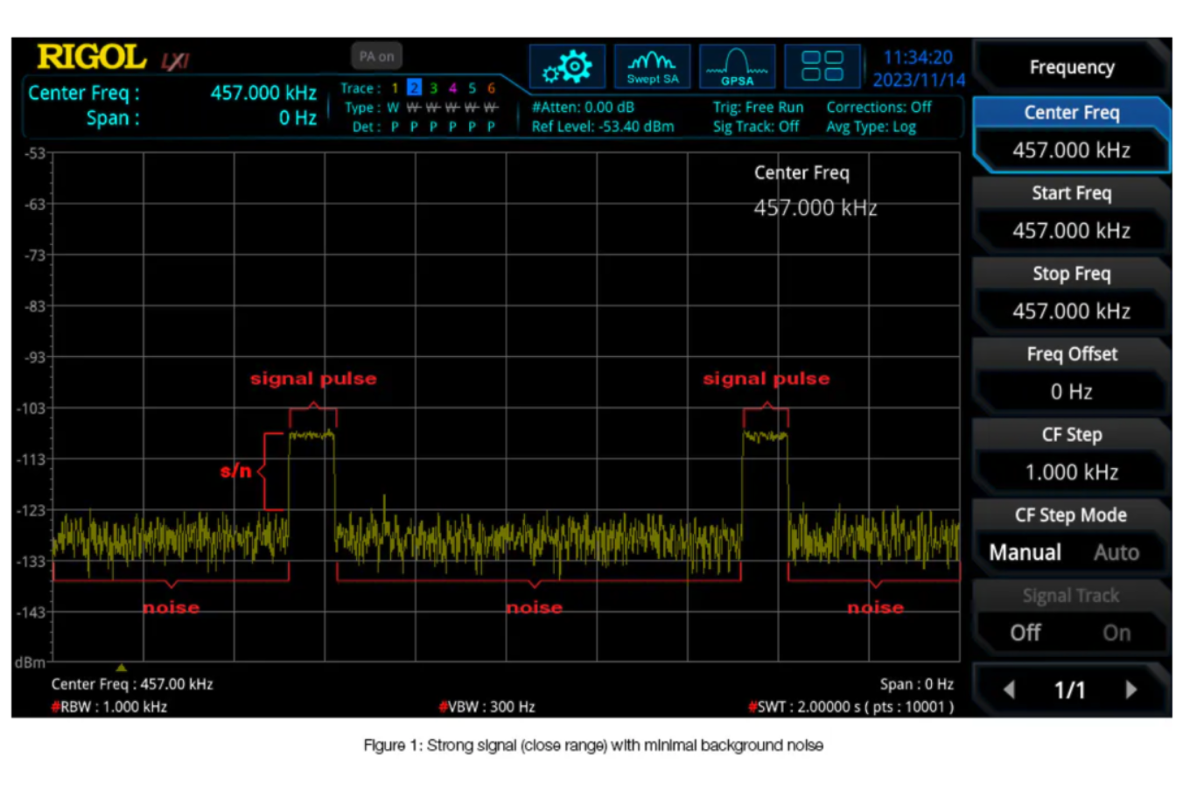1190x798 pixels.
Task: Turn Signal Track On
Action: [x=1116, y=633]
